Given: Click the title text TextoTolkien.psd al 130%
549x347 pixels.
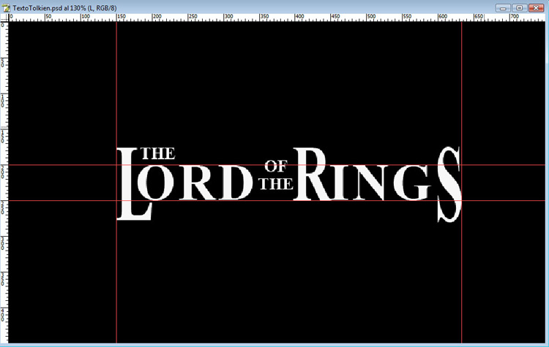Looking at the screenshot, I should pyautogui.click(x=49, y=8).
